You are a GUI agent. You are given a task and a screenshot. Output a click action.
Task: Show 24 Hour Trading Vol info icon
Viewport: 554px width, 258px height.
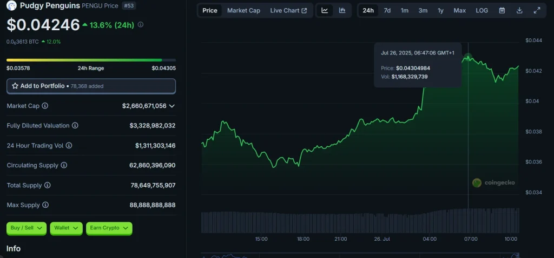tap(69, 146)
